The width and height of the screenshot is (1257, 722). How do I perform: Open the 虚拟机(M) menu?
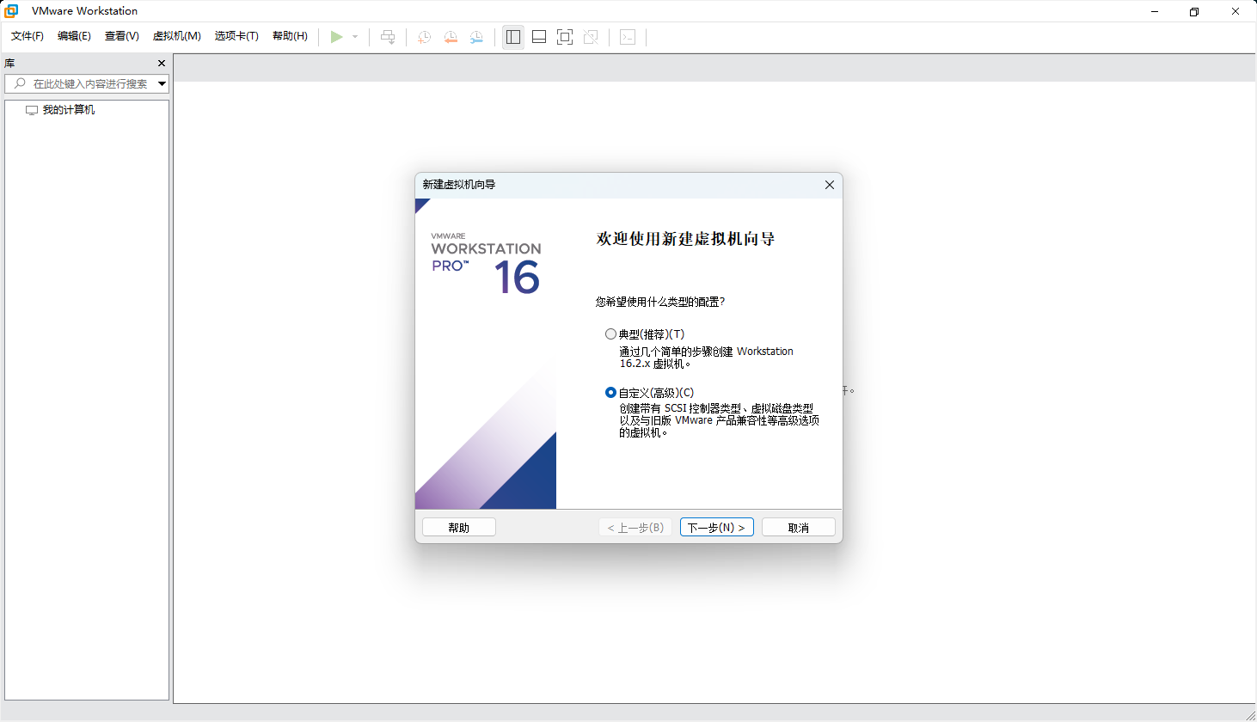[x=177, y=36]
